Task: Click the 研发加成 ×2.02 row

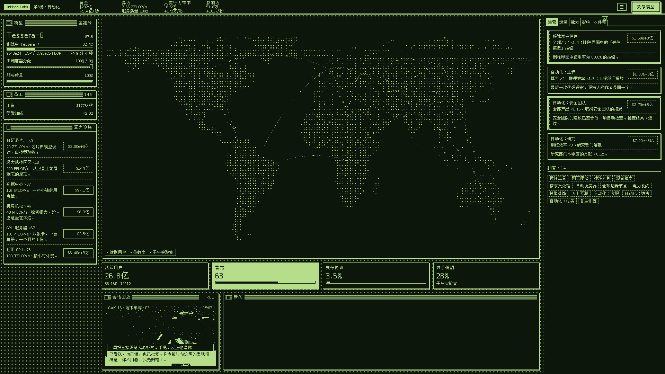Action: click(50, 113)
